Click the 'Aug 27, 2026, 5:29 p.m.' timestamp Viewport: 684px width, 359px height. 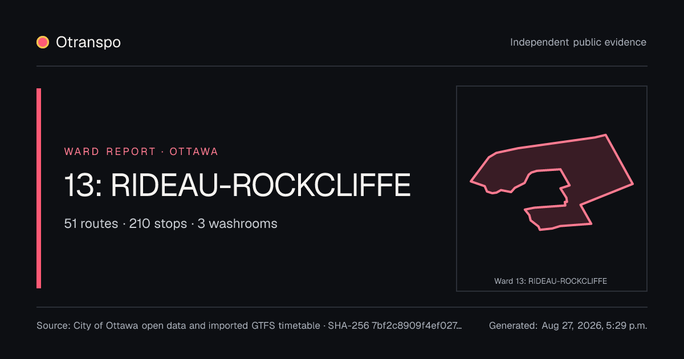[594, 326]
